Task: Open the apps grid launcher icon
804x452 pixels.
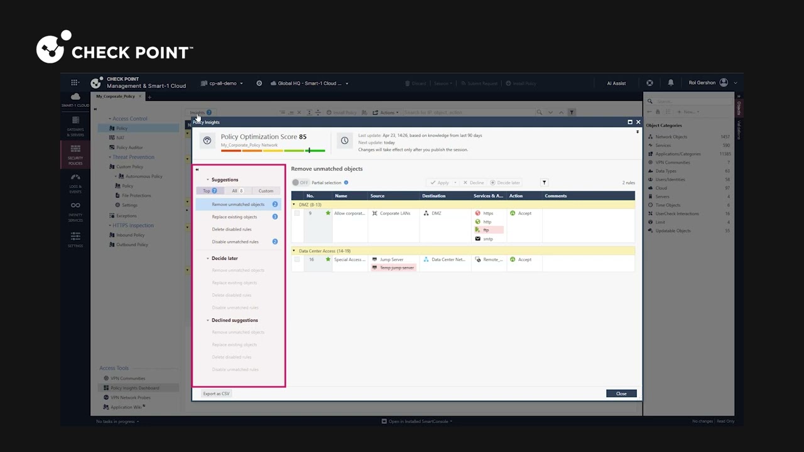Action: [x=75, y=82]
